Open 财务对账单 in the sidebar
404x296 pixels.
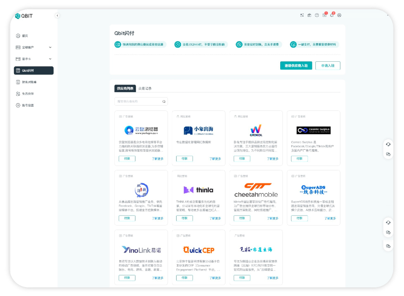29,82
